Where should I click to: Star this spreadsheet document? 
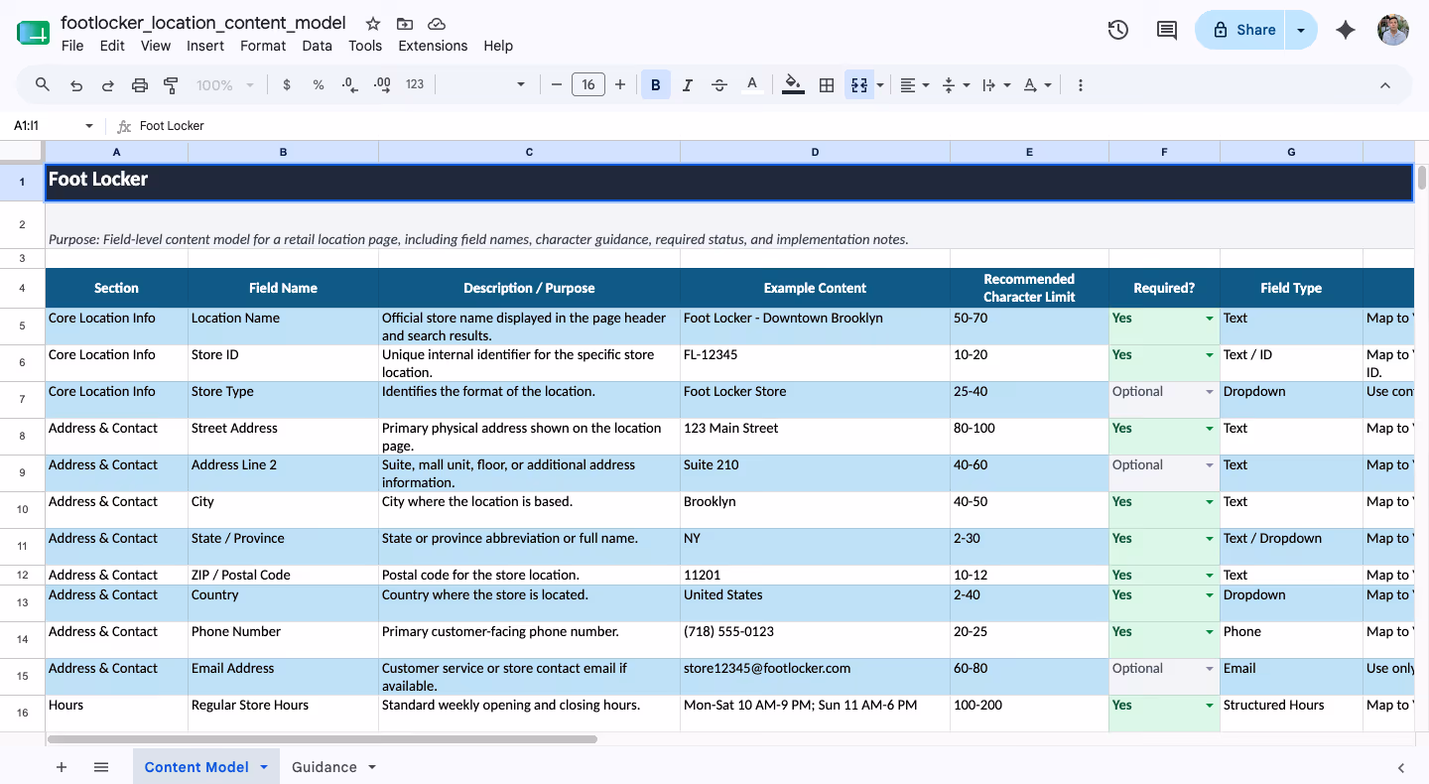373,24
